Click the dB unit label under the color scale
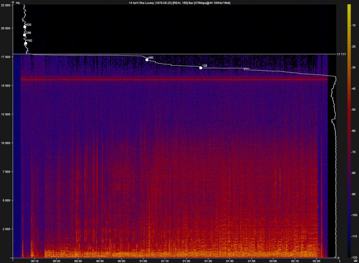The image size is (359, 263). [x=355, y=261]
